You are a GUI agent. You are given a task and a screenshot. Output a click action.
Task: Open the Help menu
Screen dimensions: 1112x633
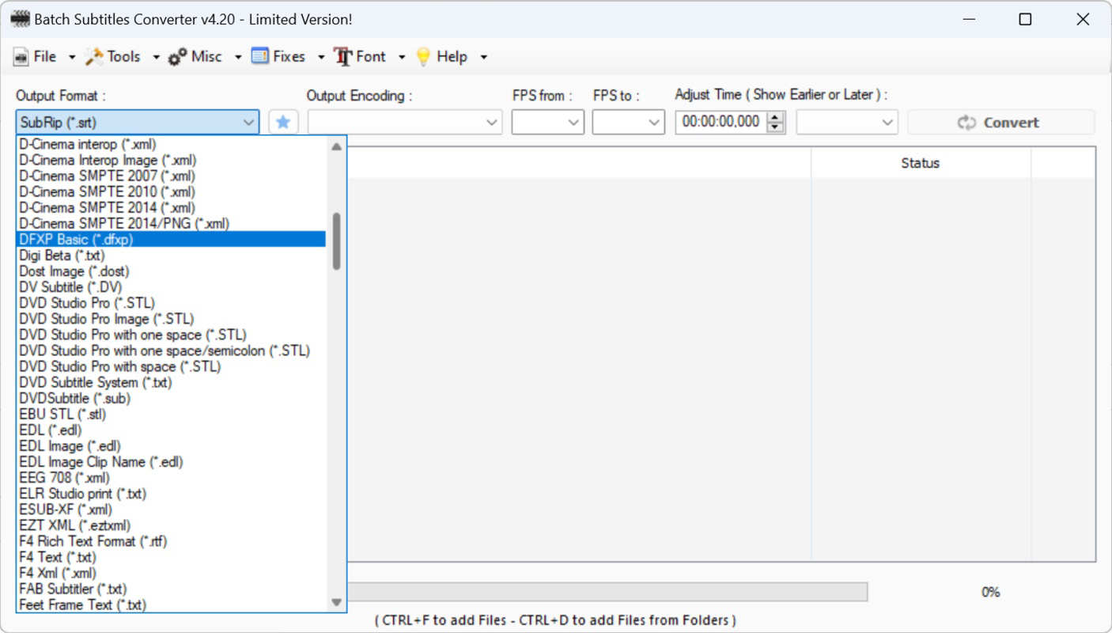tap(451, 56)
